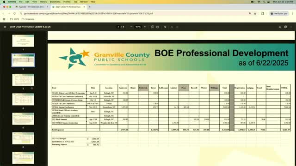The height and width of the screenshot is (166, 296).
Task: Click the Total Expenses row label
Action: click(x=58, y=130)
